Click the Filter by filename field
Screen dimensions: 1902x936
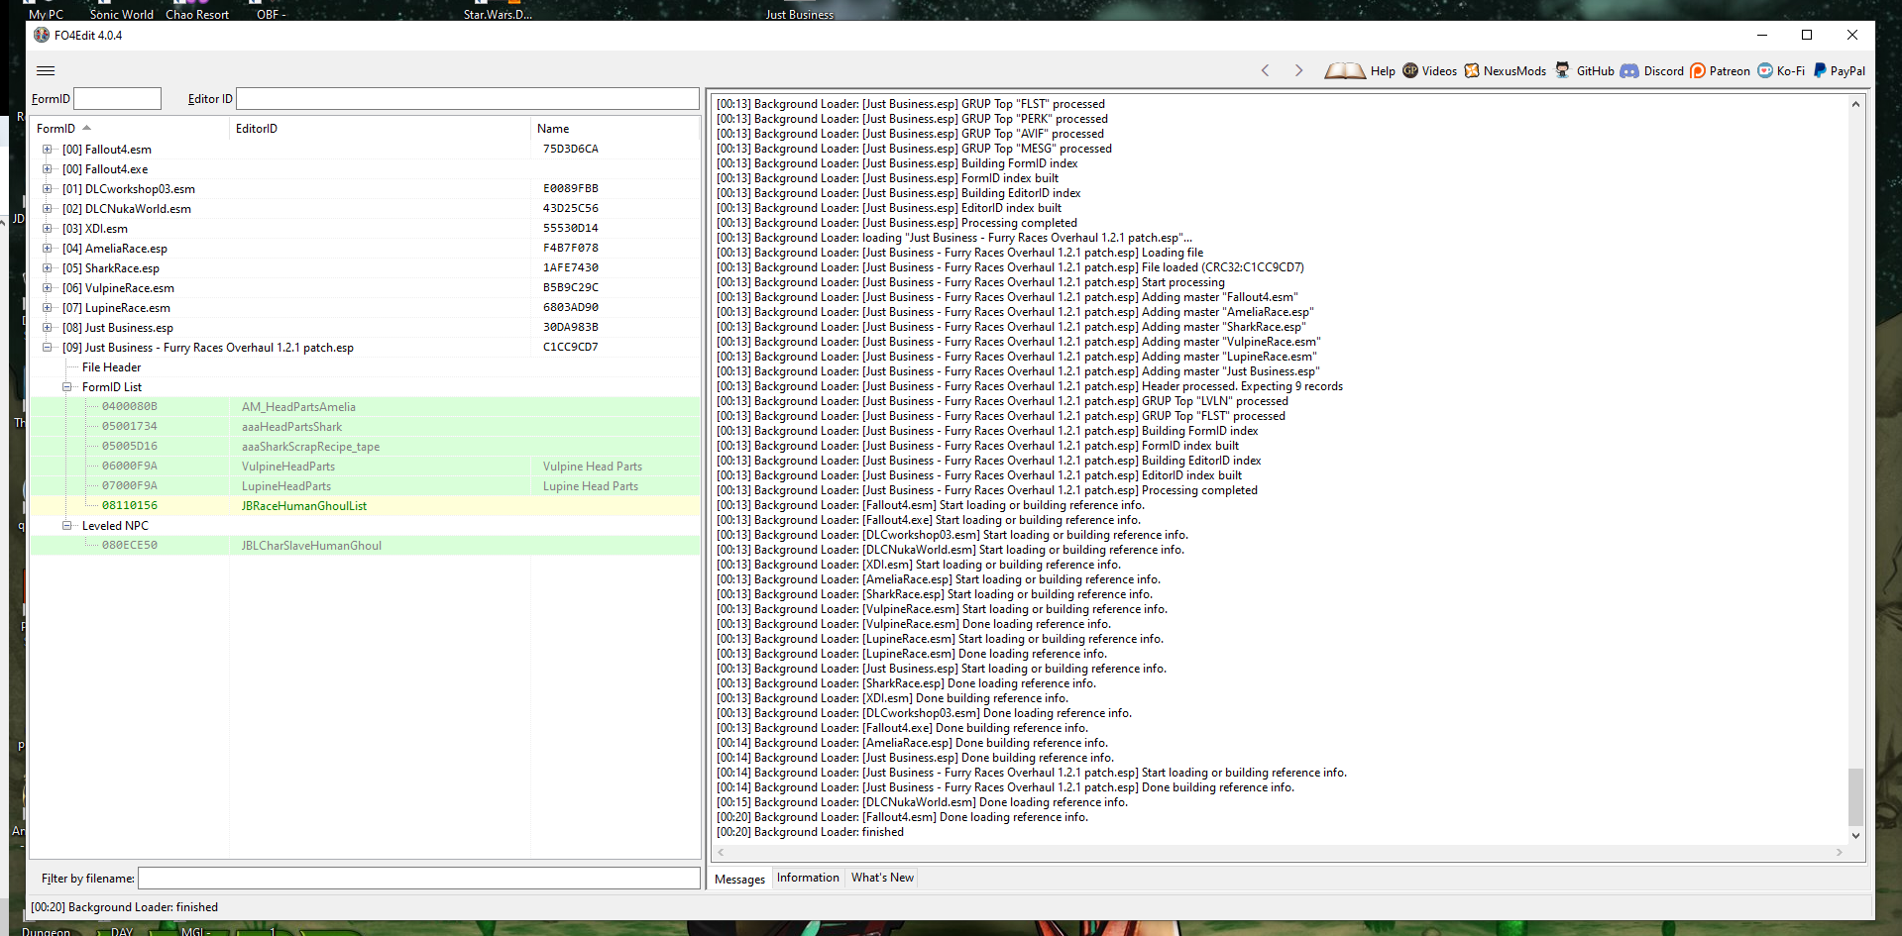(x=418, y=879)
